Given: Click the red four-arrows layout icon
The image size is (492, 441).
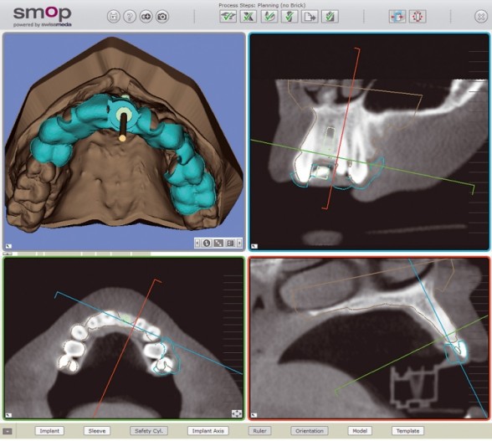Looking at the screenshot, I should (x=418, y=17).
